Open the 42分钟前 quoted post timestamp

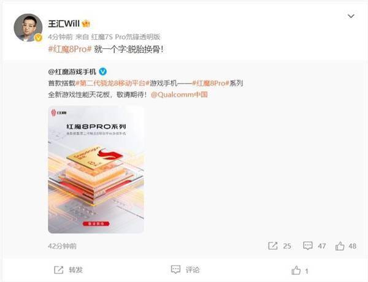(x=62, y=246)
